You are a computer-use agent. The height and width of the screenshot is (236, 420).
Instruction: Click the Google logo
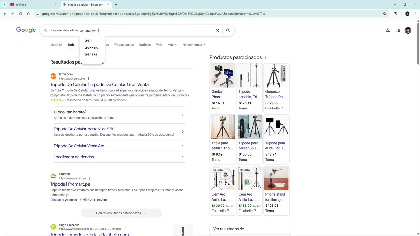coord(26,30)
